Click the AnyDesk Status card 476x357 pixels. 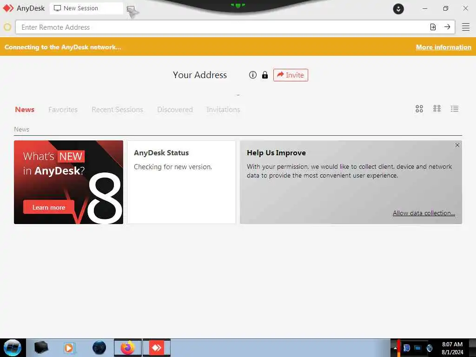181,182
